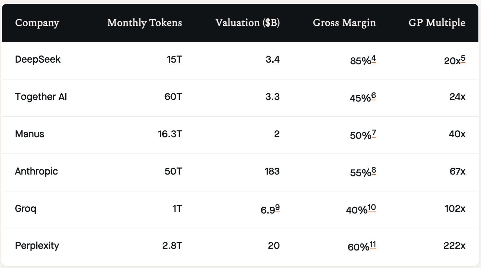Open footnote 8 on Anthropic gross margin
Viewport: 481px width, 268px height.
pyautogui.click(x=374, y=170)
